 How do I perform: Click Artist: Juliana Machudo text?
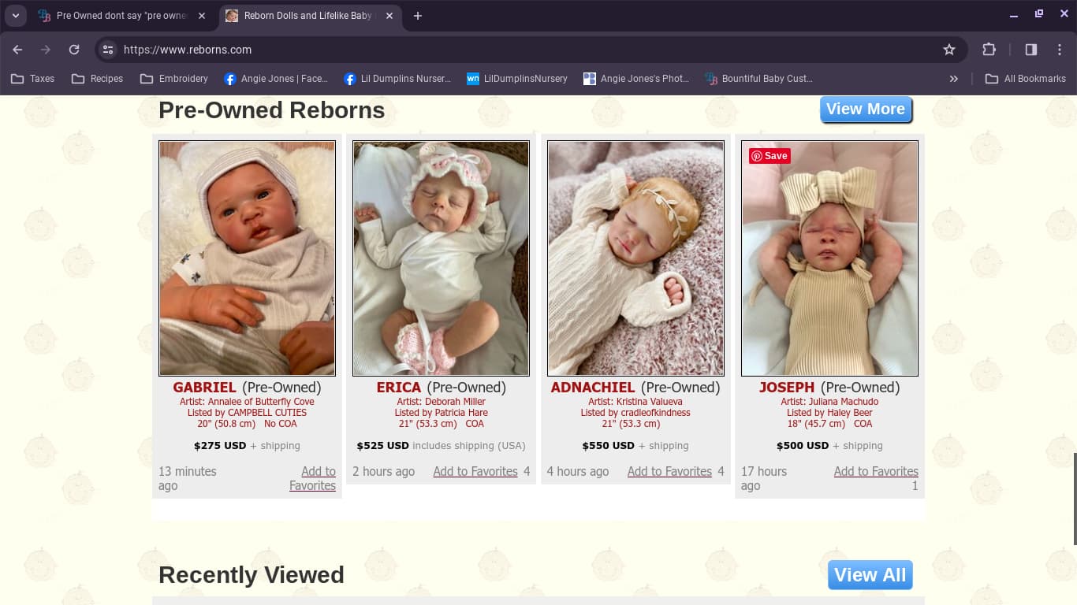pos(829,402)
